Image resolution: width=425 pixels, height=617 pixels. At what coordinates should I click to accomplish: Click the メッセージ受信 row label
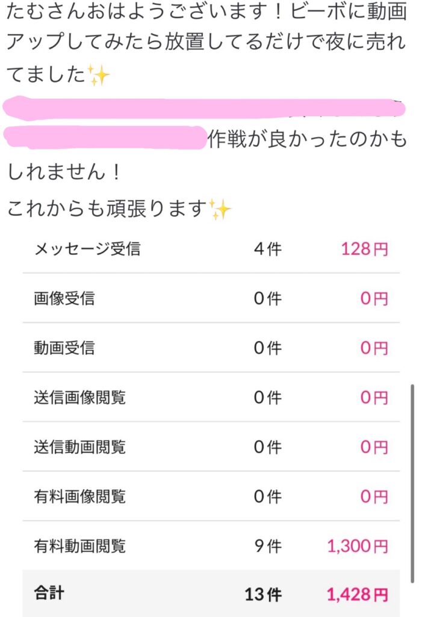(87, 249)
